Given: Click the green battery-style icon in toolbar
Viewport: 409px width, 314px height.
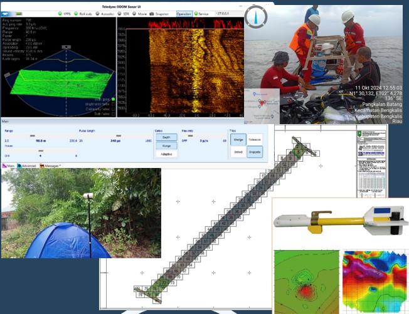Looking at the screenshot, I should pos(19,14).
